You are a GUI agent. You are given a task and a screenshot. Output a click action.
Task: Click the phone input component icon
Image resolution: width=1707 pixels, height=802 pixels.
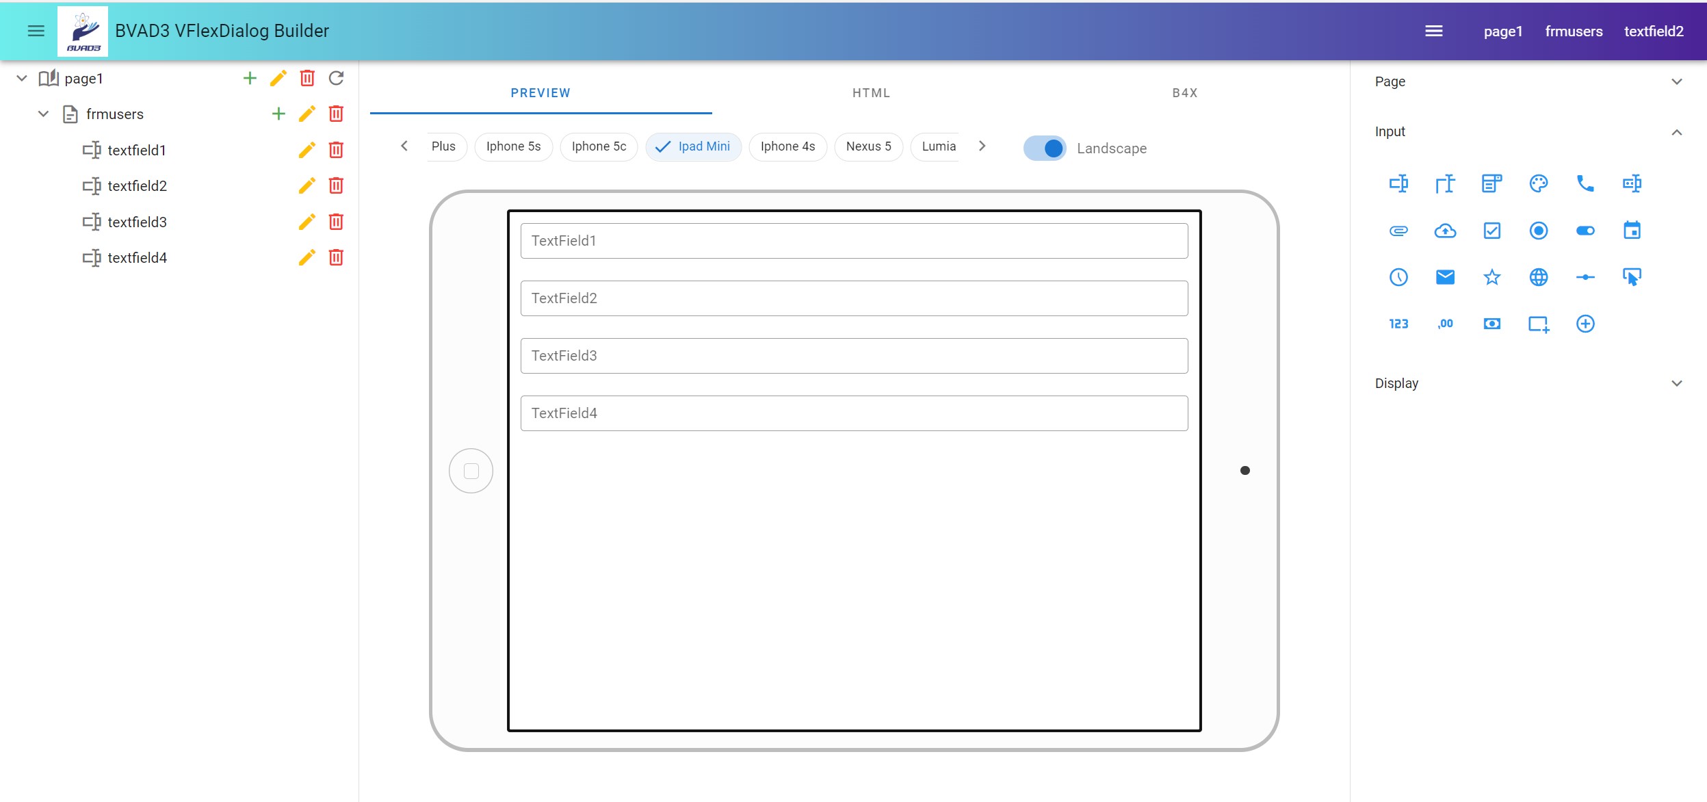1585,183
